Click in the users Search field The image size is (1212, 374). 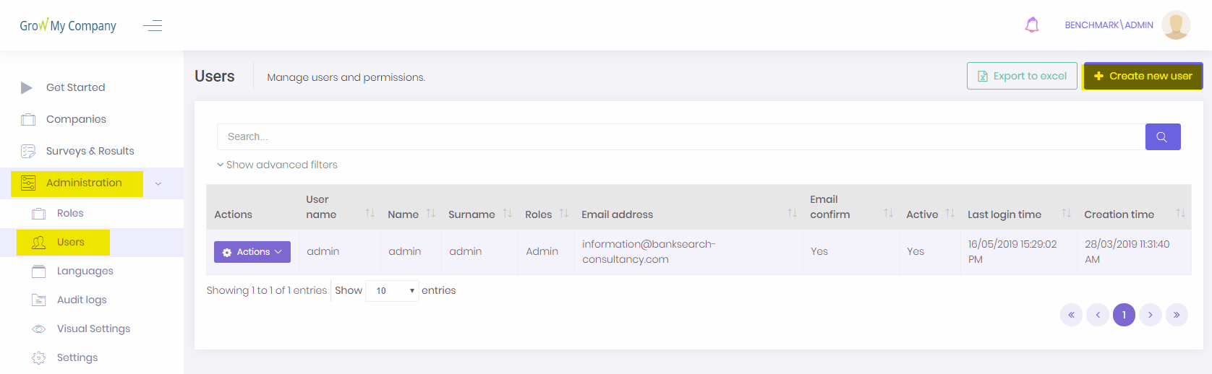680,137
